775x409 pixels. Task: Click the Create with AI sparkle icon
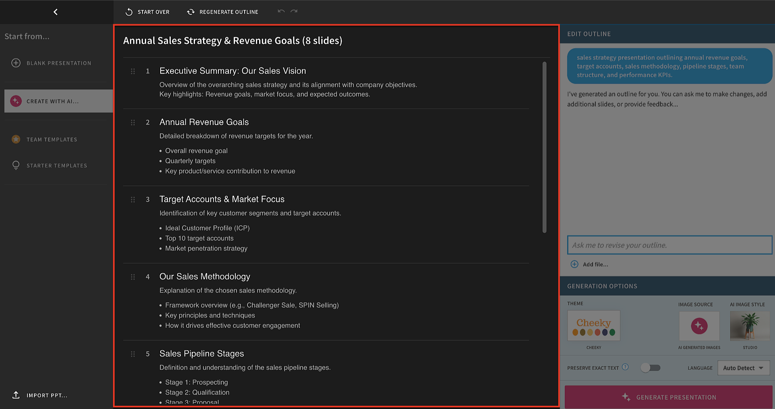(16, 101)
